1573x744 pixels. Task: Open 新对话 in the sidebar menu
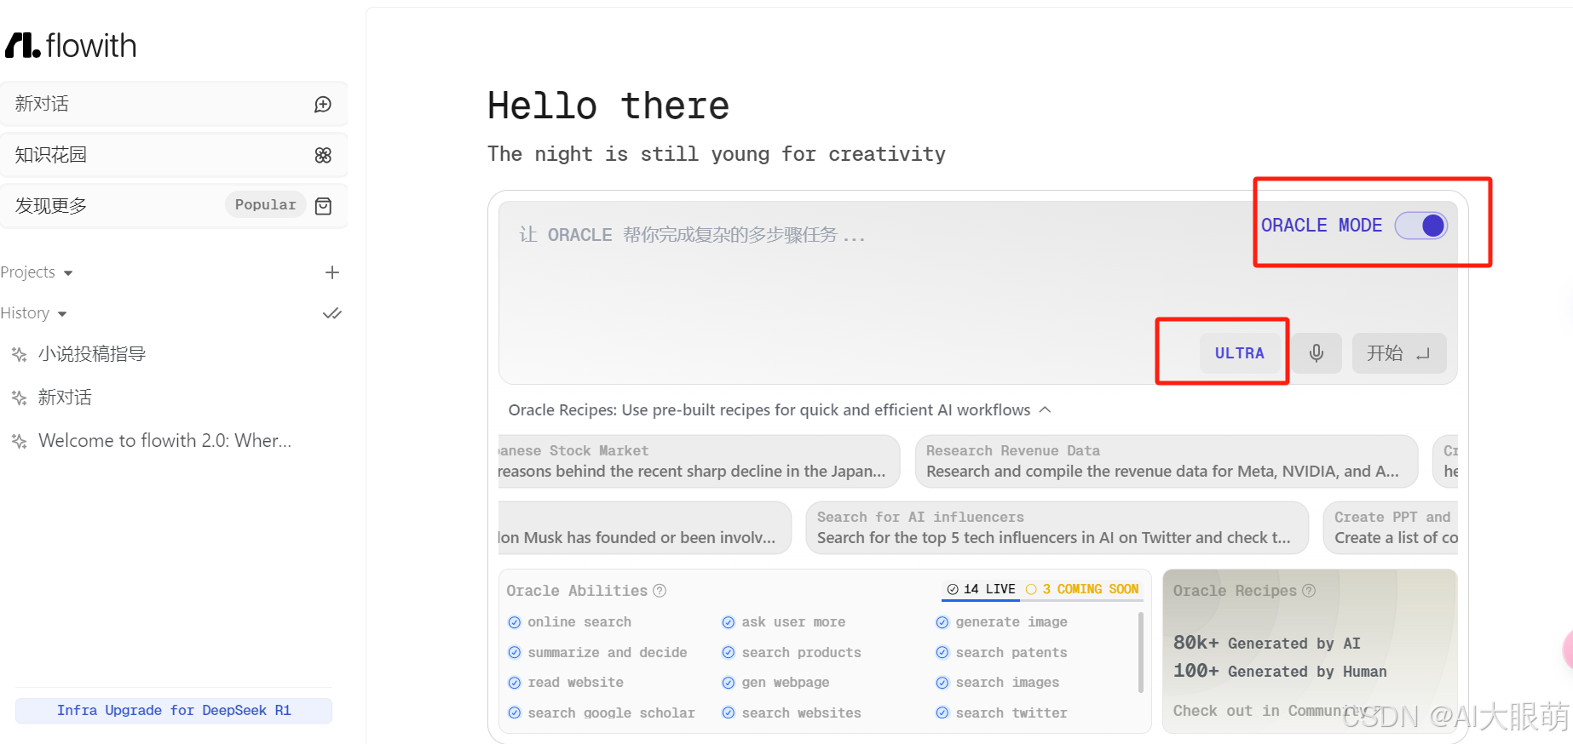[x=174, y=104]
